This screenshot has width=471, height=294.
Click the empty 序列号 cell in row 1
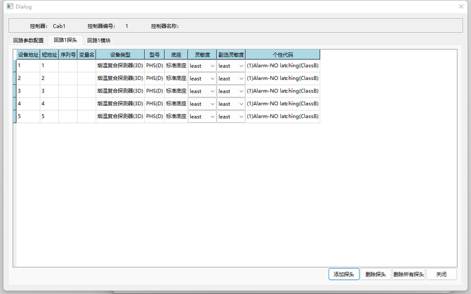68,66
